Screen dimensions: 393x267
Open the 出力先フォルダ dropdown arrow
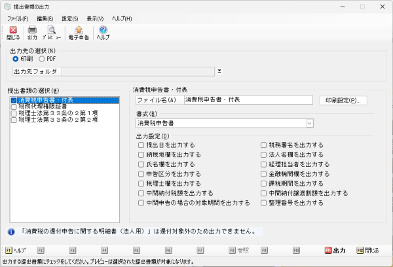(x=220, y=71)
